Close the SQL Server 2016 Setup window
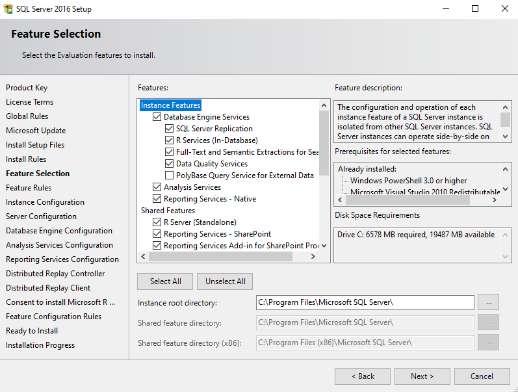The height and width of the screenshot is (392, 518). pos(505,9)
